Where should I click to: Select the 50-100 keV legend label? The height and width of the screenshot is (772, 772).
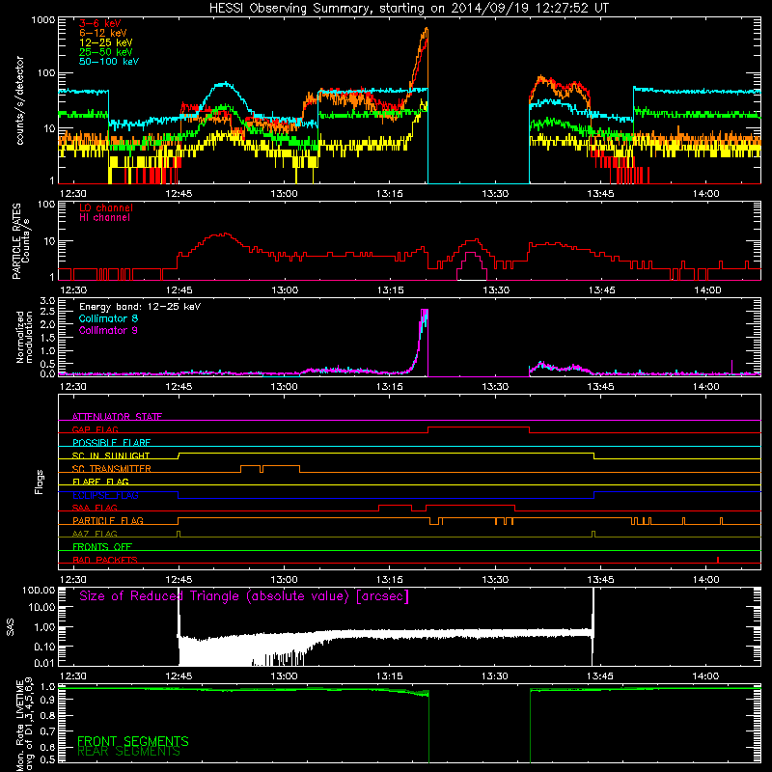coord(109,62)
